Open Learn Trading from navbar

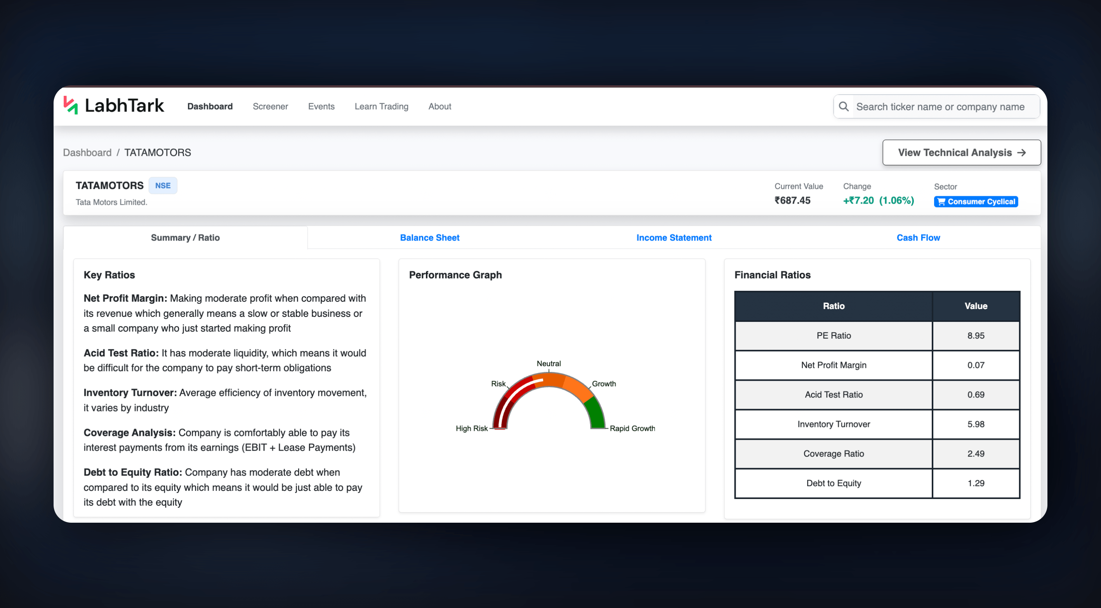pos(381,106)
